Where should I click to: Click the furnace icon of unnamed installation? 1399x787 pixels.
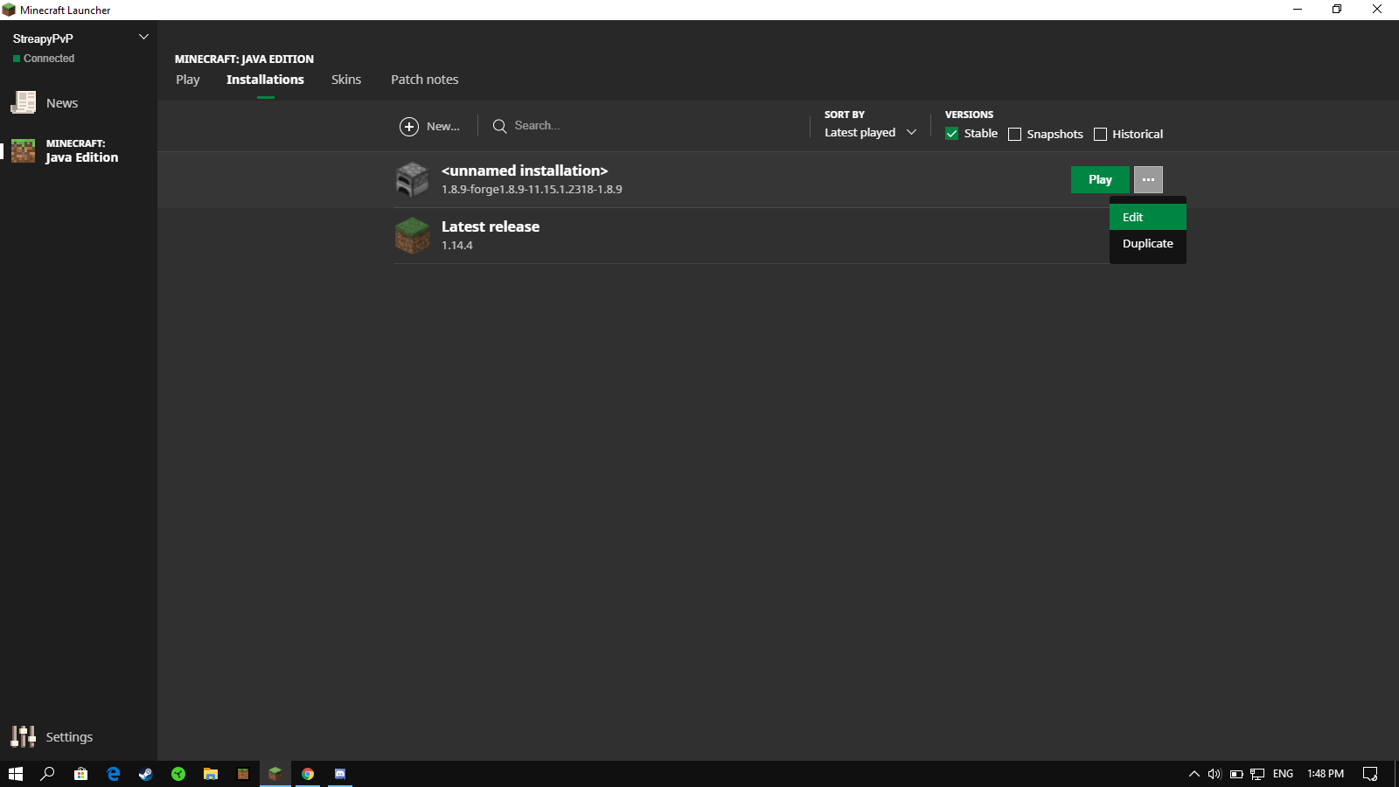[412, 180]
